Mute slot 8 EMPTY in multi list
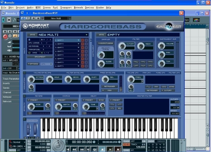The width and height of the screenshot is (211, 152). coord(83,66)
